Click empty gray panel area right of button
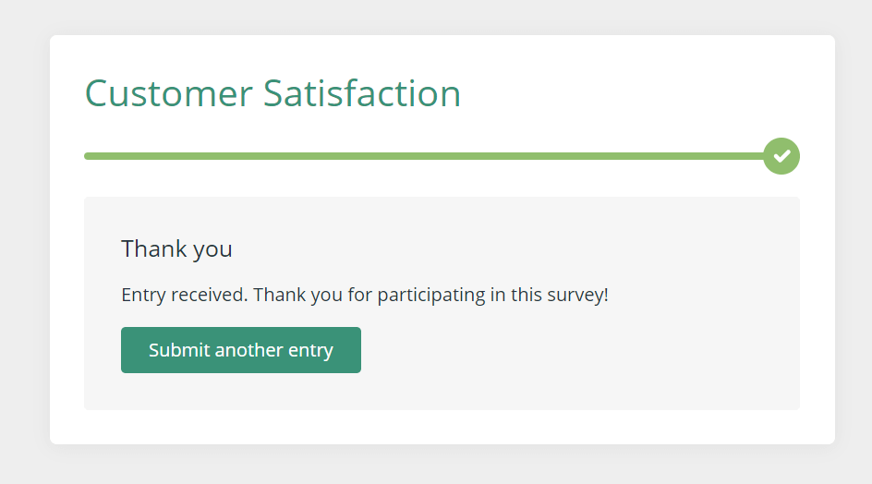872x484 pixels. click(578, 350)
